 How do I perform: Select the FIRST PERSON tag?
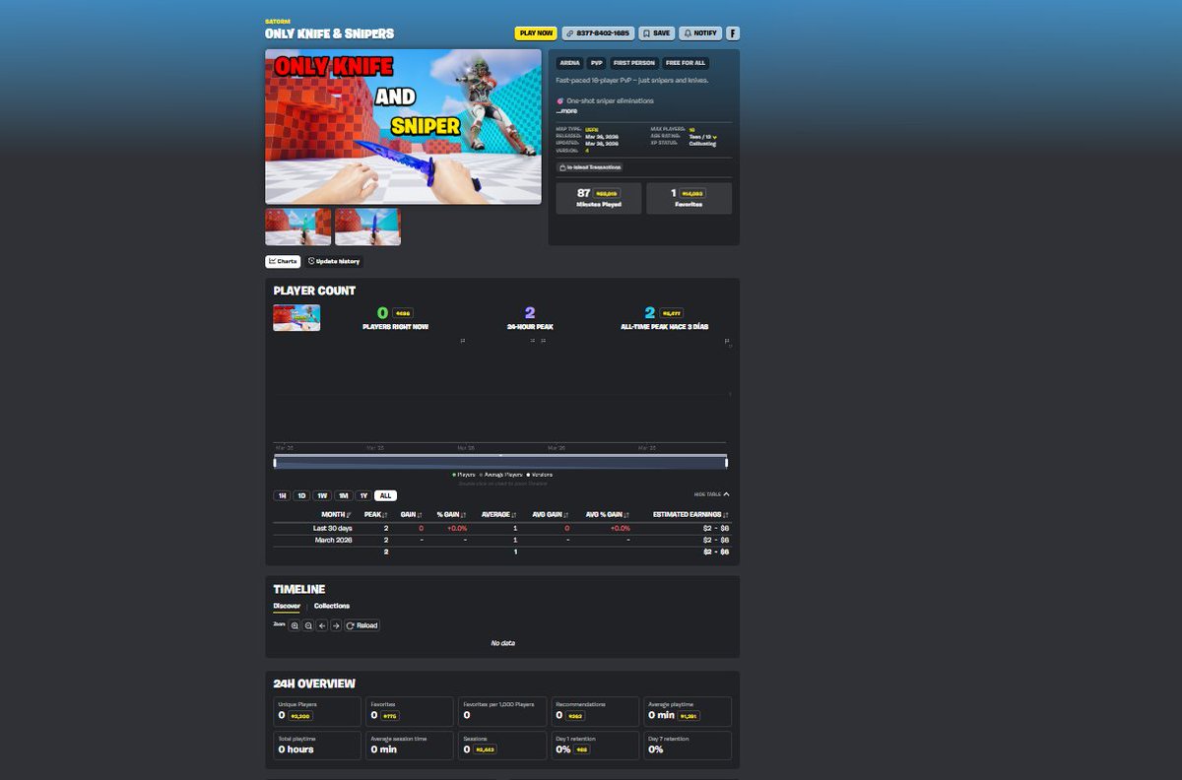pos(635,63)
